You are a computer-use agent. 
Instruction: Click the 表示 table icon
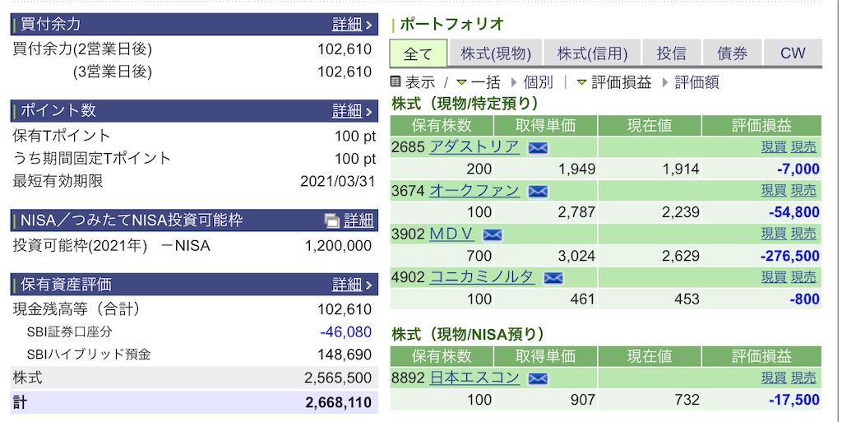pos(396,81)
